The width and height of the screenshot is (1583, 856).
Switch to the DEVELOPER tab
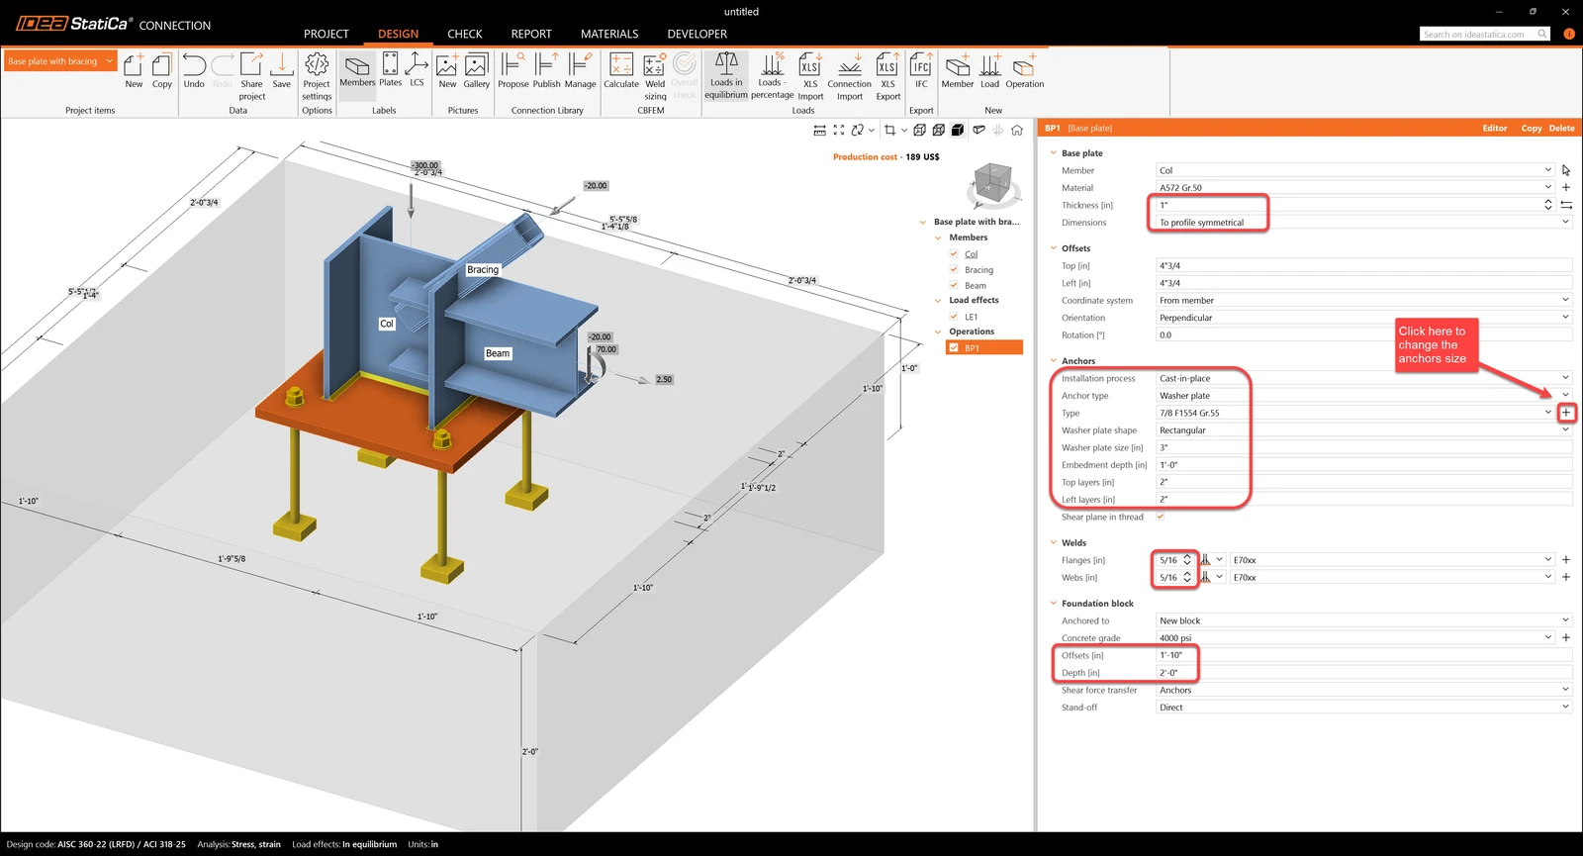pyautogui.click(x=698, y=34)
